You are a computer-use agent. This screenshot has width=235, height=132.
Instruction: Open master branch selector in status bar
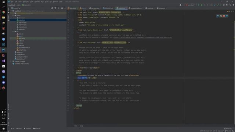coord(228,131)
